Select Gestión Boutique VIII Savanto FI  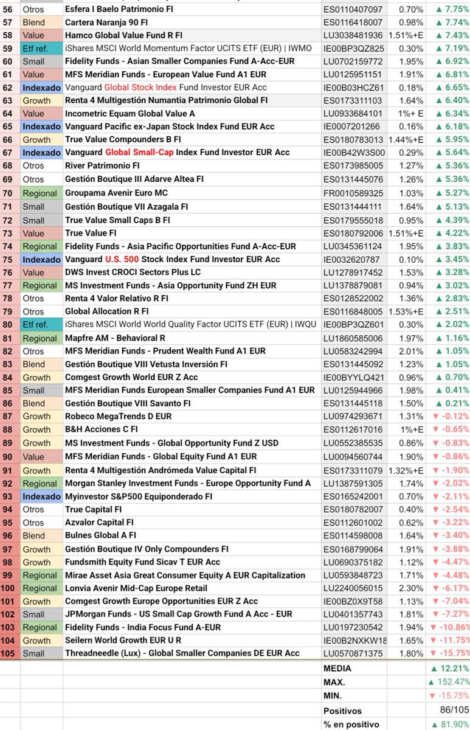128,403
